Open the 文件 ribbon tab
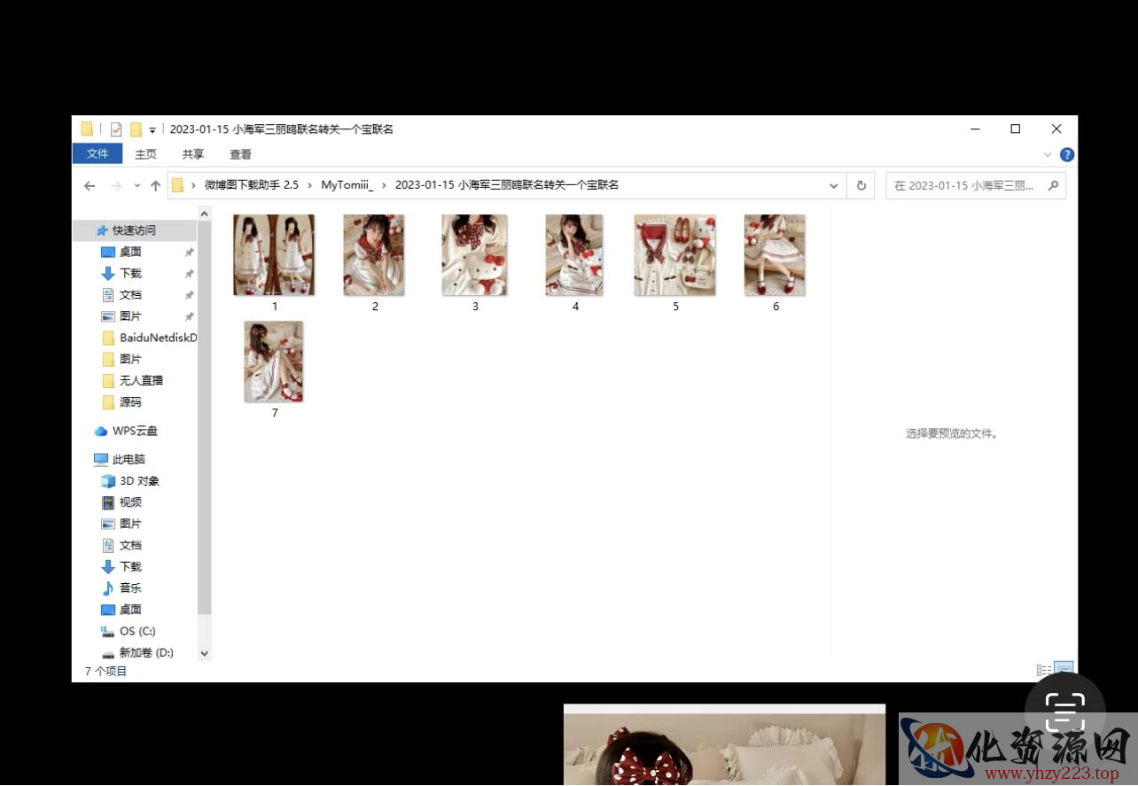 click(97, 154)
